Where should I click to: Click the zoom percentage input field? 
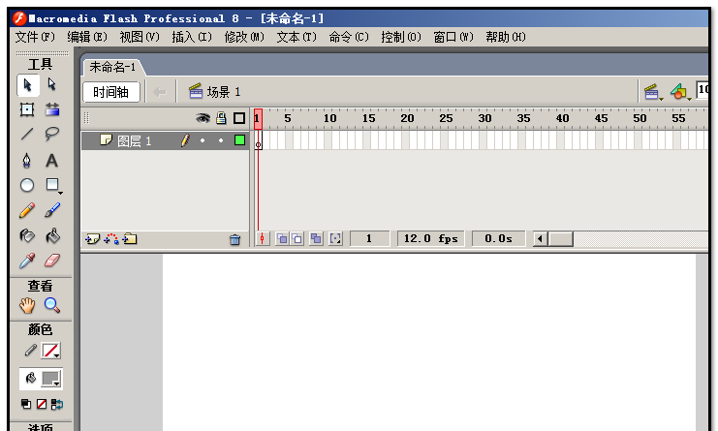(702, 90)
